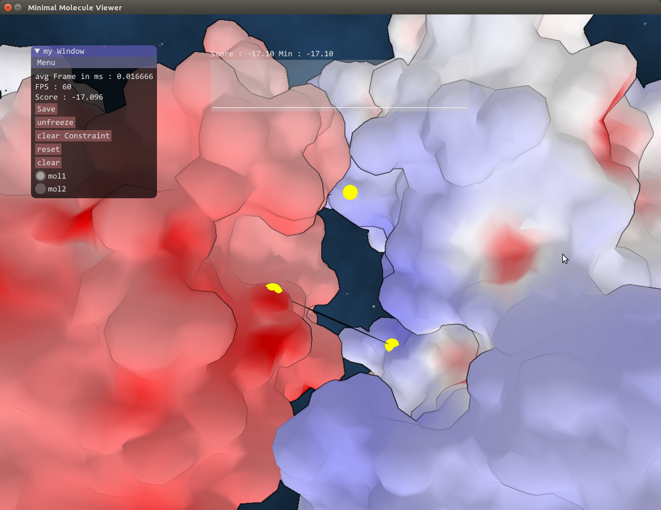This screenshot has width=661, height=510.
Task: Click the Save button
Action: [x=46, y=109]
